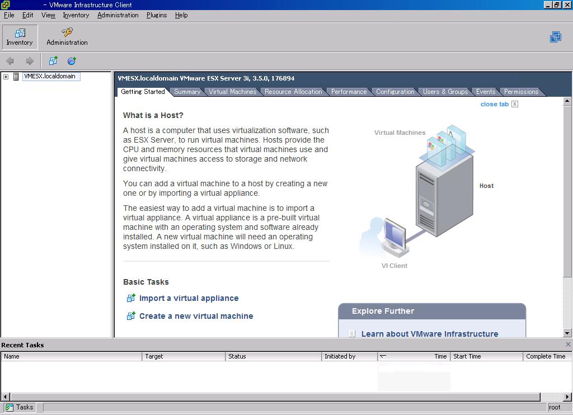Click the application icon in title bar

point(6,4)
